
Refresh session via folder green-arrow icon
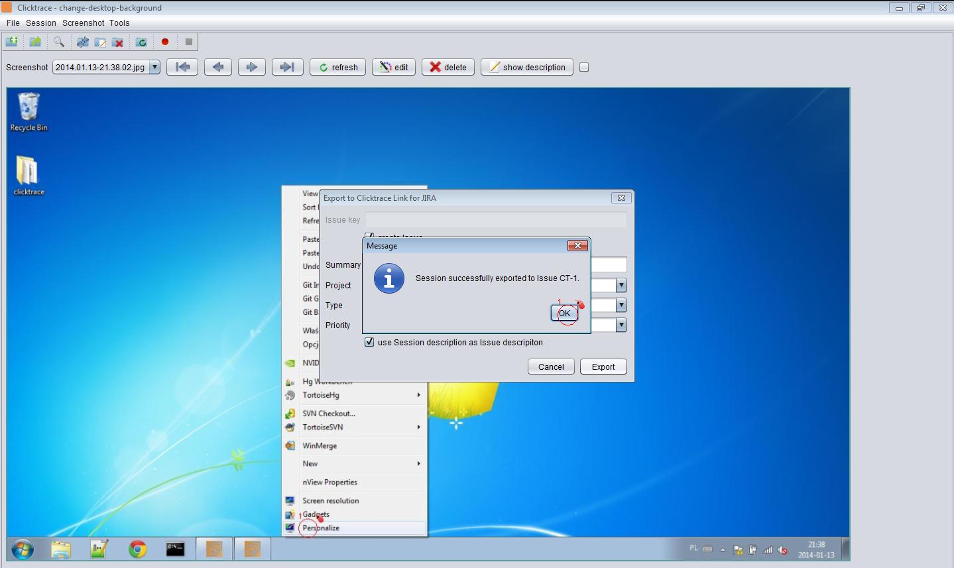[141, 42]
